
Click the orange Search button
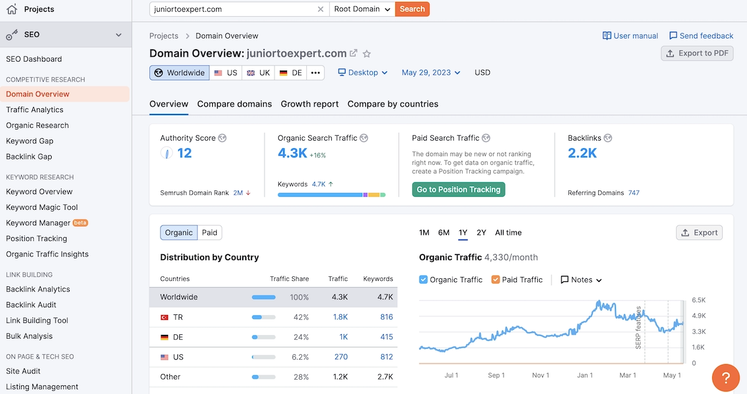coord(412,9)
